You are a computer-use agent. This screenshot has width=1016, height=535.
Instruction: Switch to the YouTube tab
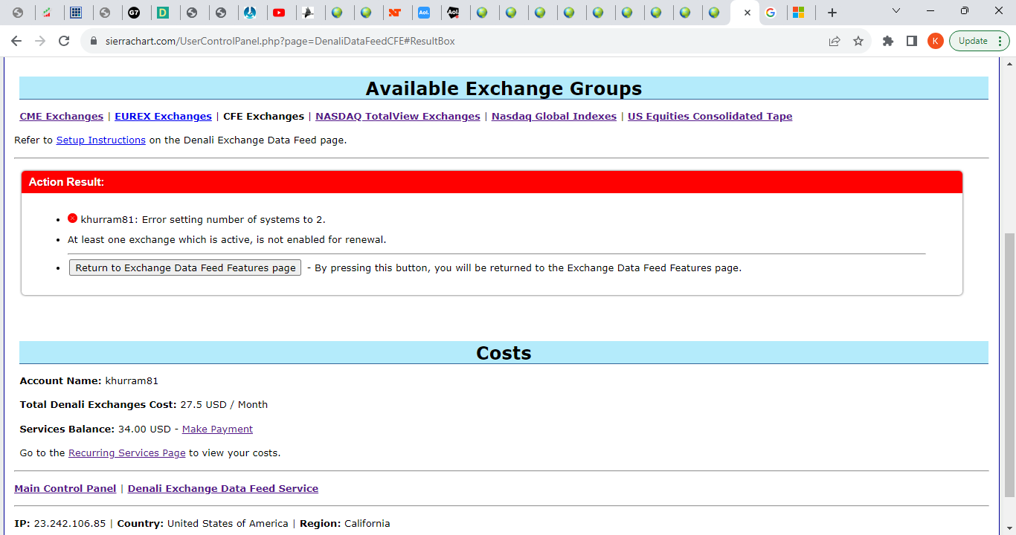(280, 13)
